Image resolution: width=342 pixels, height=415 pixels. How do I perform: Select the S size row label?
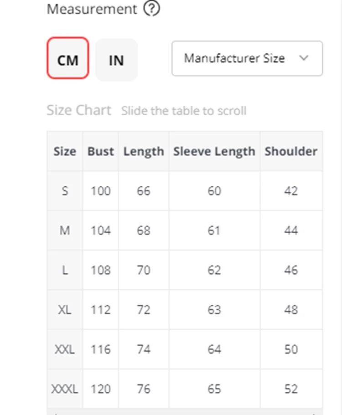tap(65, 191)
